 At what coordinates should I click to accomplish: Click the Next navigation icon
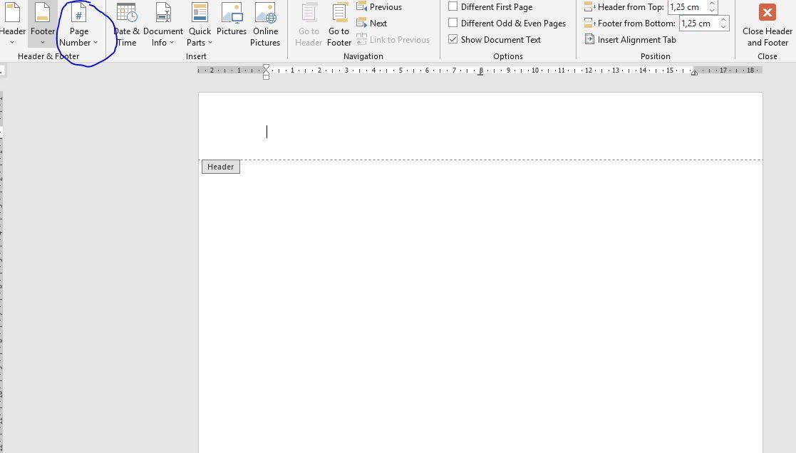coord(373,23)
